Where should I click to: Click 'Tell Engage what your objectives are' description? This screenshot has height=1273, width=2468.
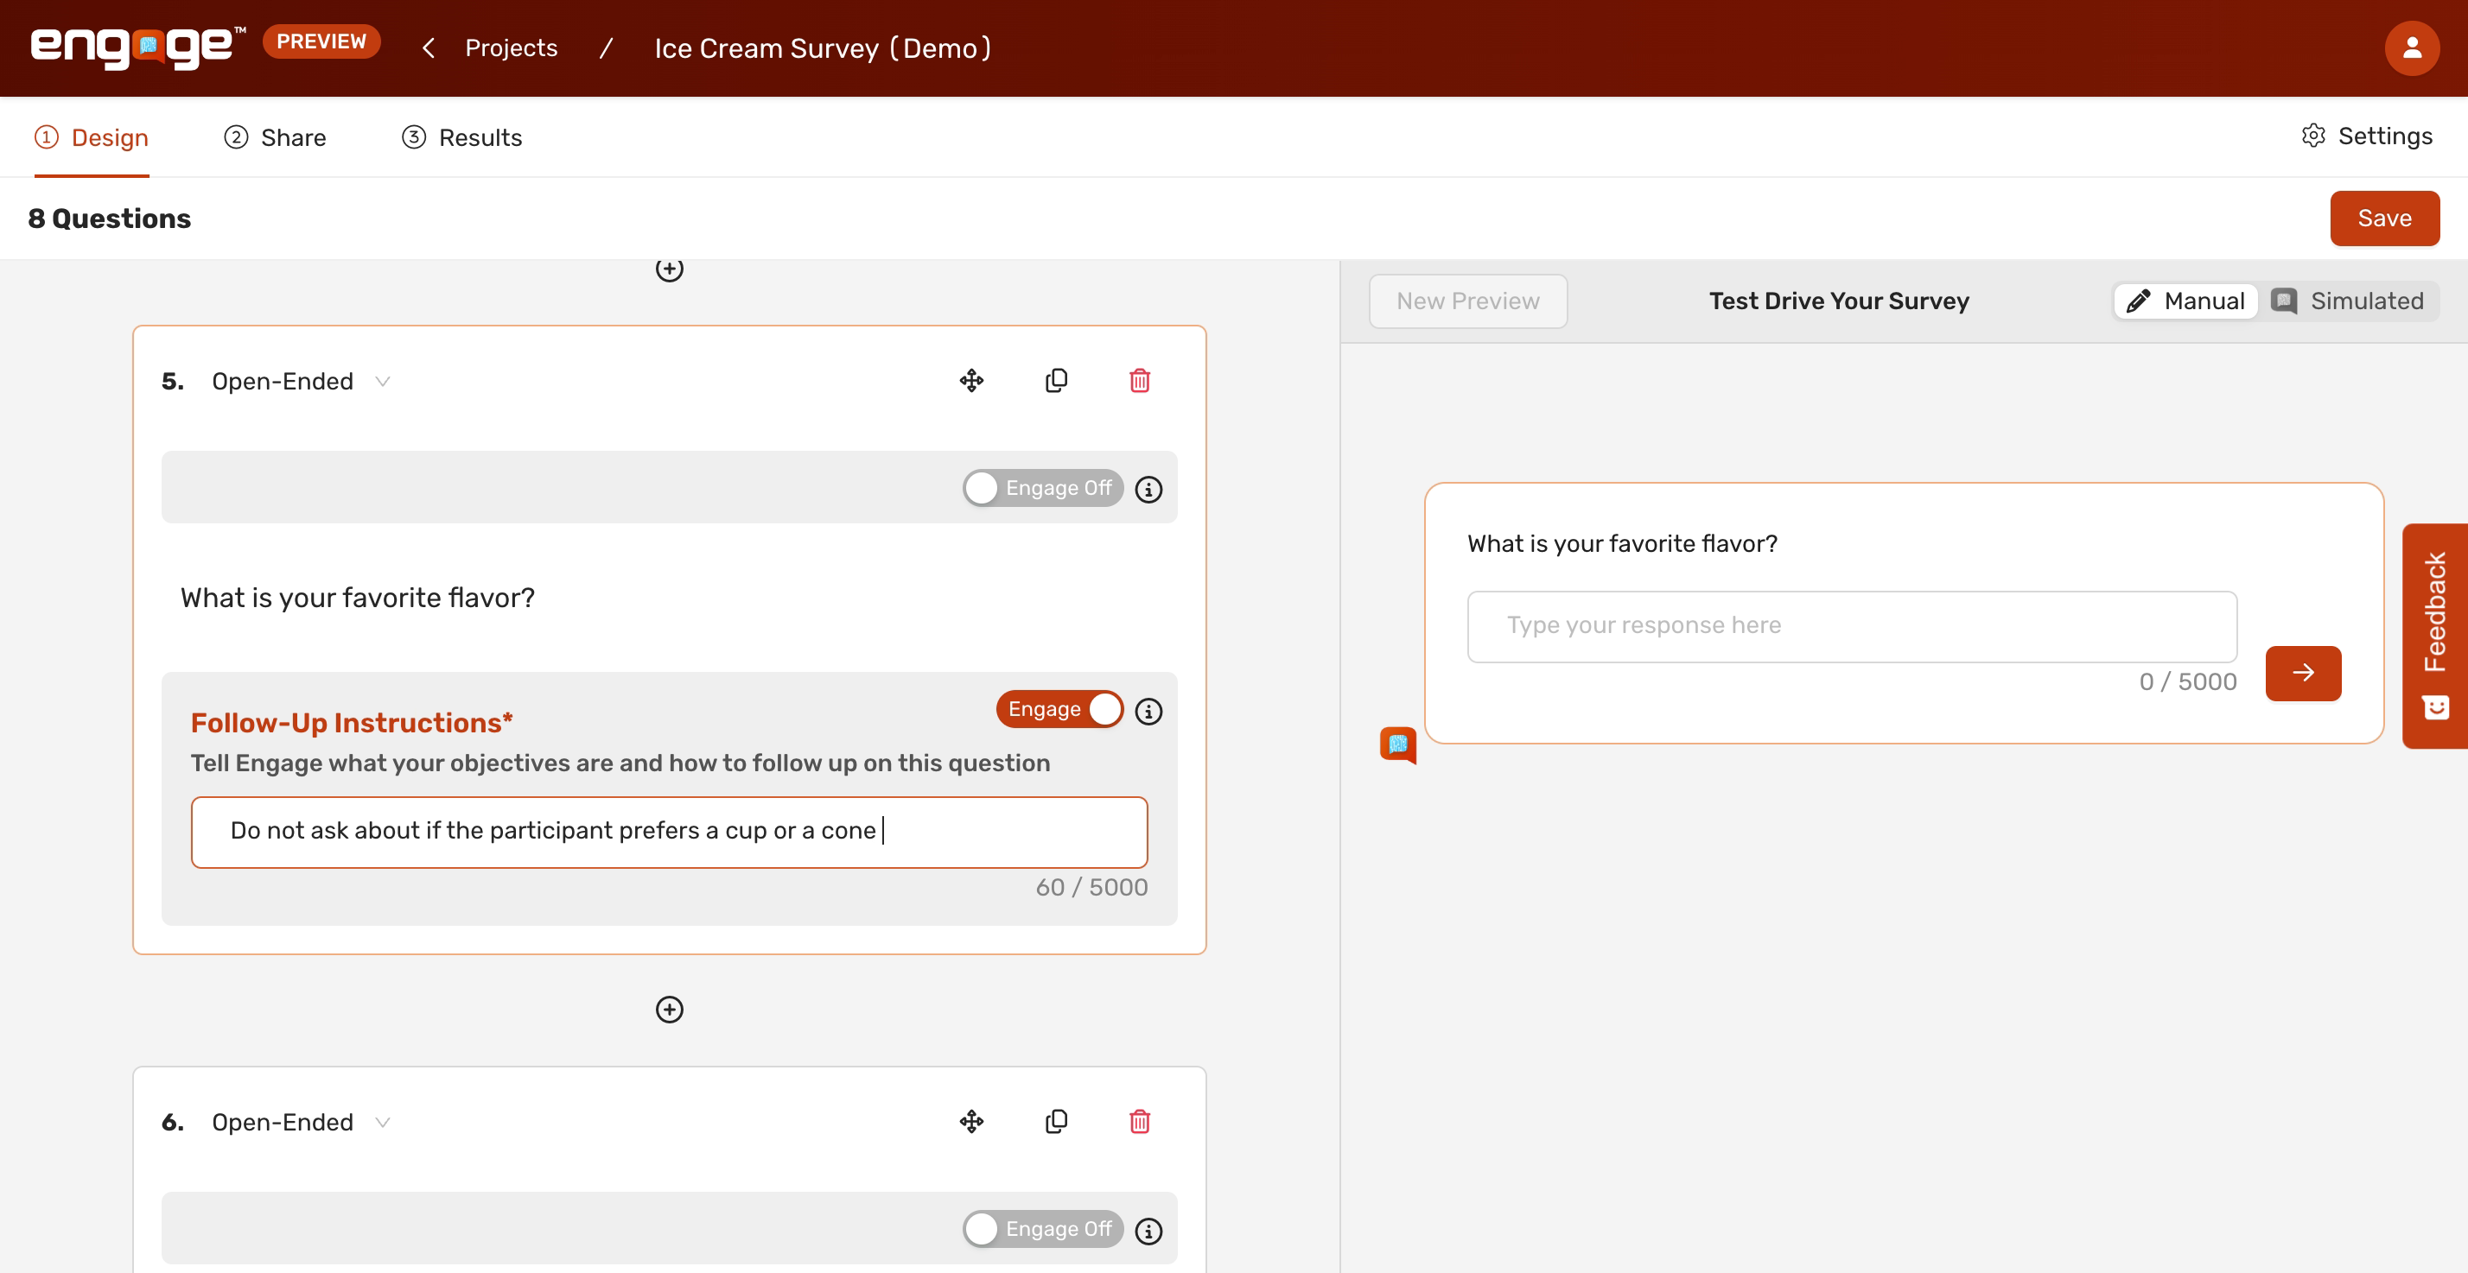click(x=620, y=763)
